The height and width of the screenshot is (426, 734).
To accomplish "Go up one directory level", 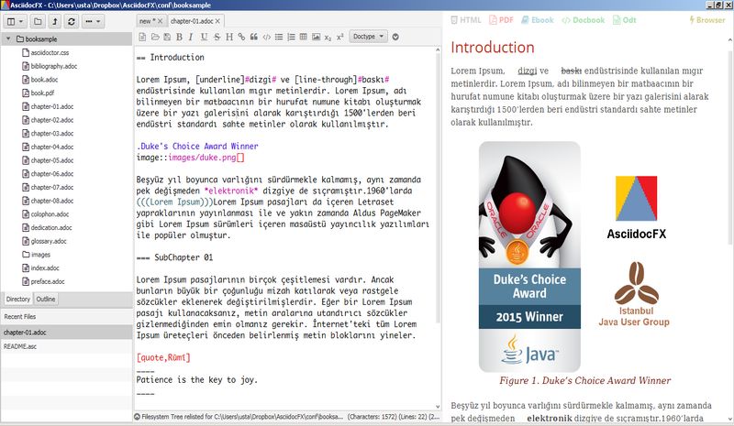I will click(x=55, y=21).
